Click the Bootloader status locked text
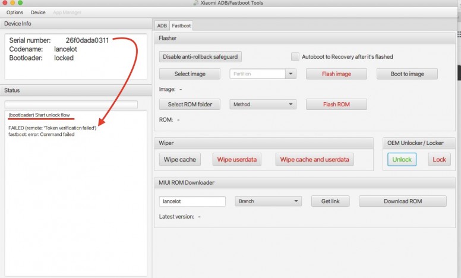This screenshot has width=461, height=278. tap(64, 58)
